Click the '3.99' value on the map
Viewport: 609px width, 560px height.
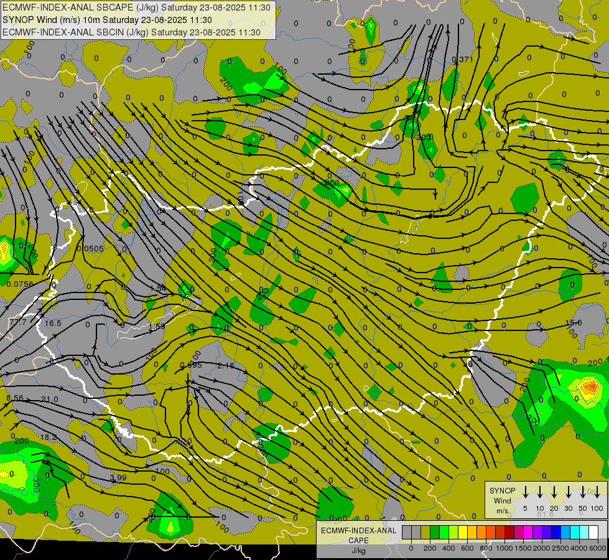tap(118, 477)
